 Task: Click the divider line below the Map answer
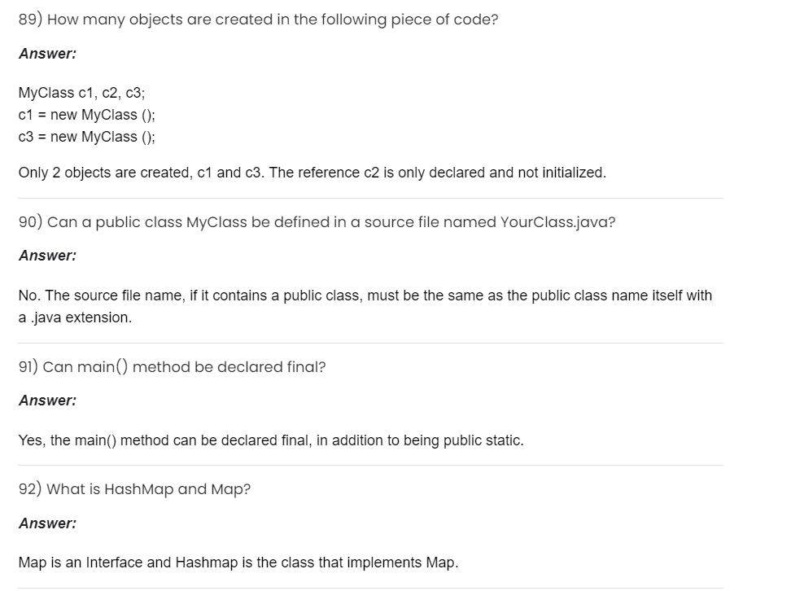(370, 588)
